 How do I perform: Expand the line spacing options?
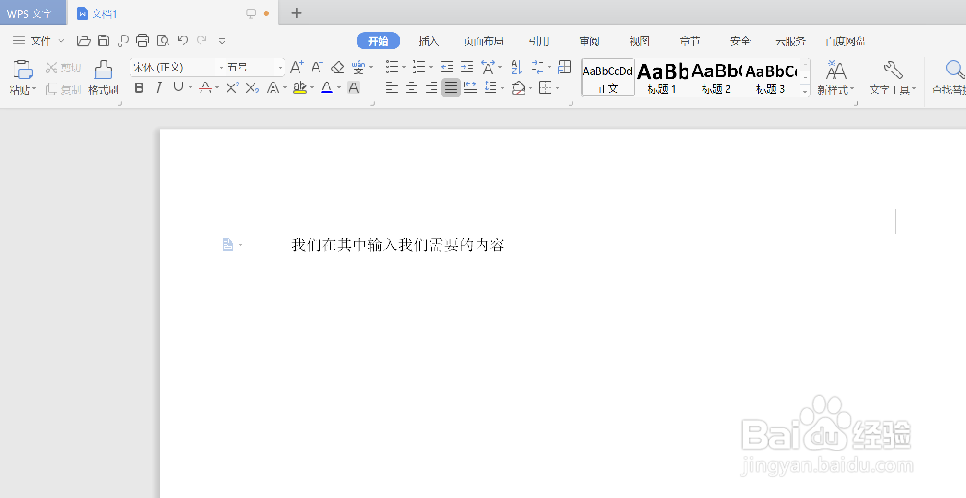[502, 87]
